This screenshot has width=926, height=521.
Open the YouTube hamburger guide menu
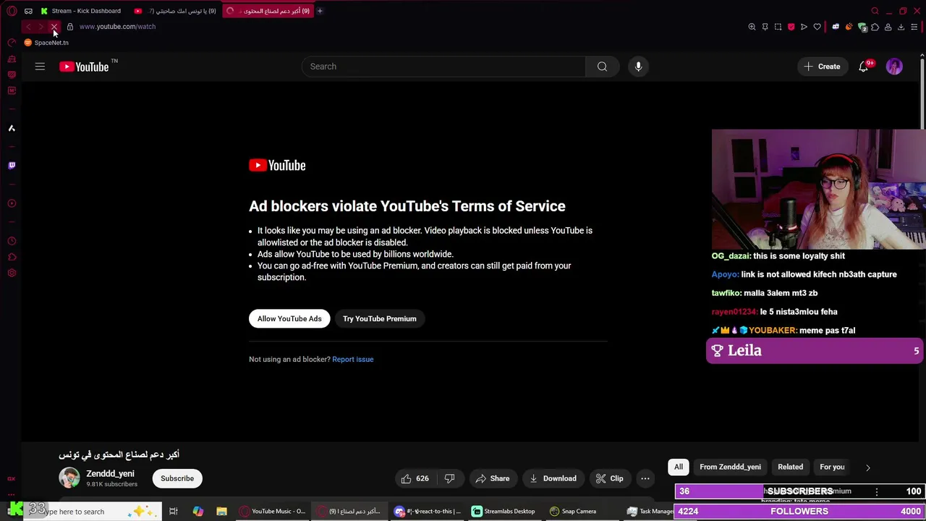40,67
